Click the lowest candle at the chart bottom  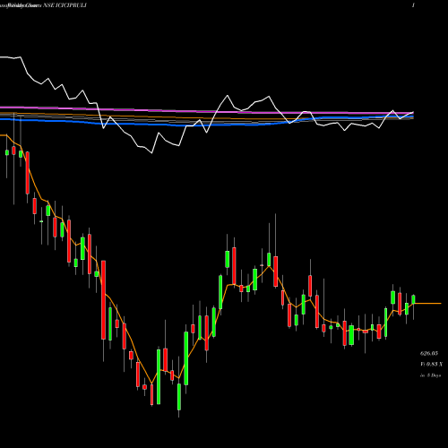pos(179,397)
